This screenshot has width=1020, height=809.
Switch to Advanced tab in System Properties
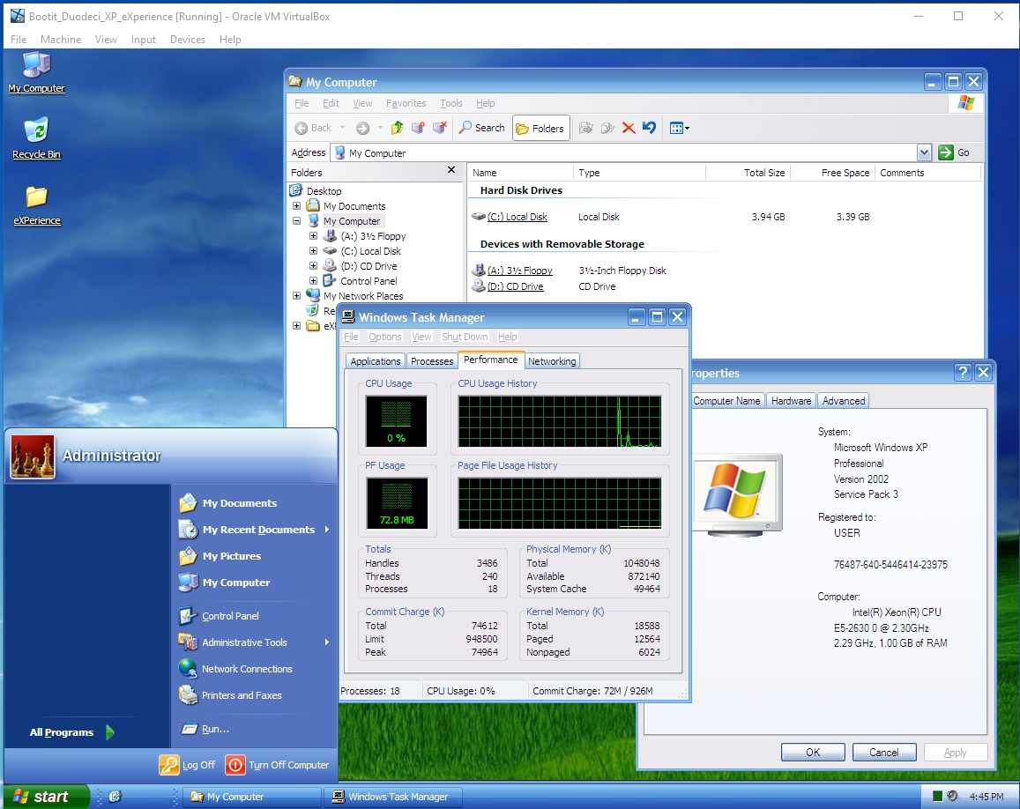(x=844, y=401)
